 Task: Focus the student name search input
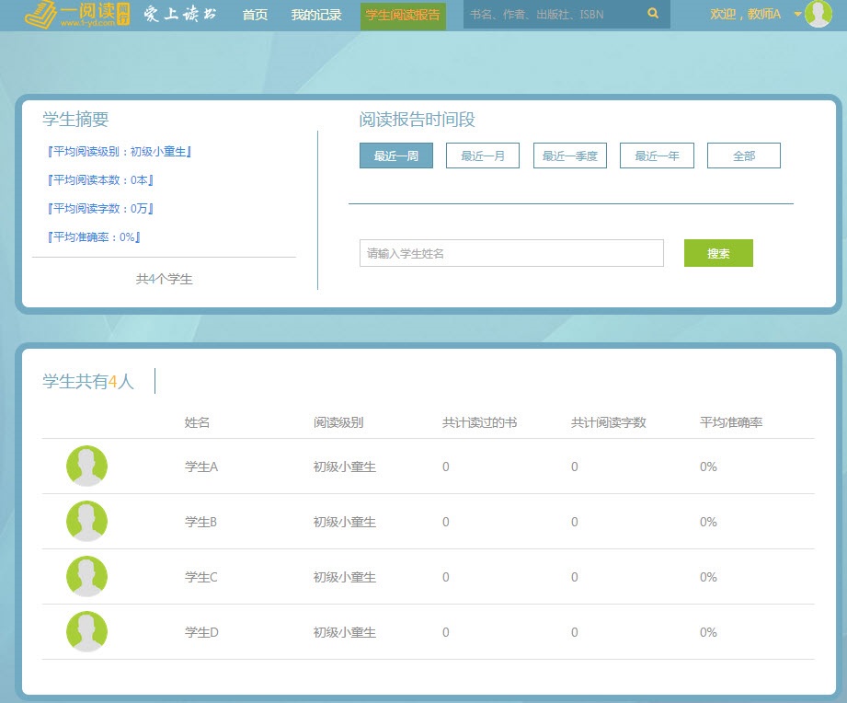[x=510, y=253]
